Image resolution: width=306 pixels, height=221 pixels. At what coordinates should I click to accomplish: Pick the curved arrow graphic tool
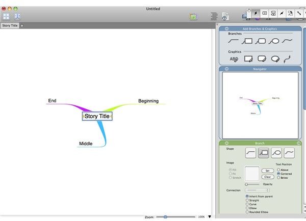(287, 59)
